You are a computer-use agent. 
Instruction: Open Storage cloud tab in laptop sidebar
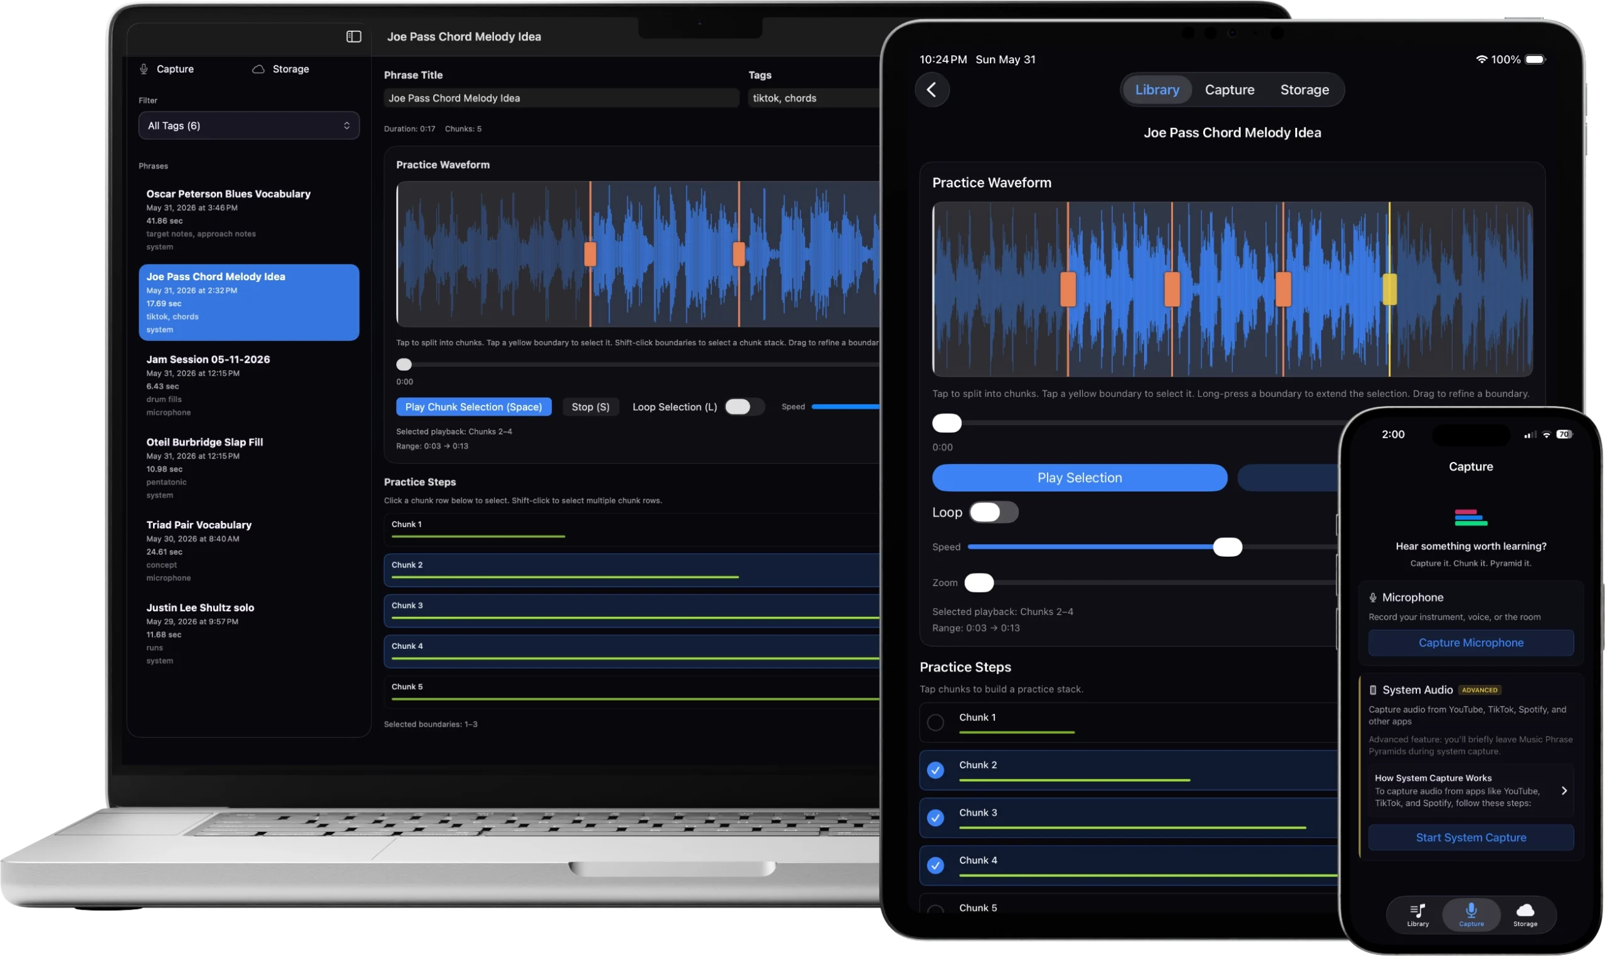point(281,69)
